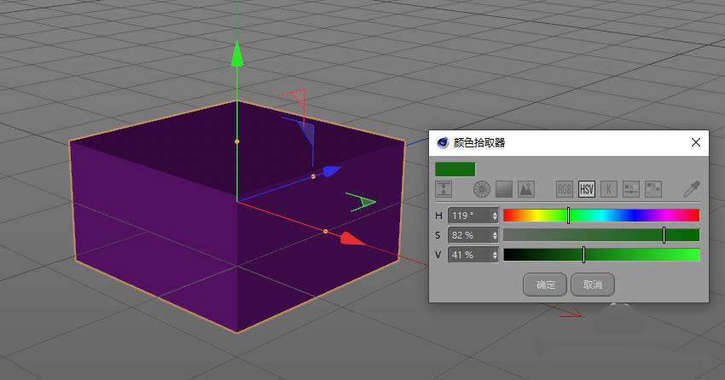
Task: Click the V value stepper arrows
Action: point(495,256)
